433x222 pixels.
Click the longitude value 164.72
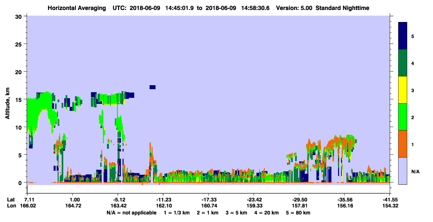pos(73,206)
